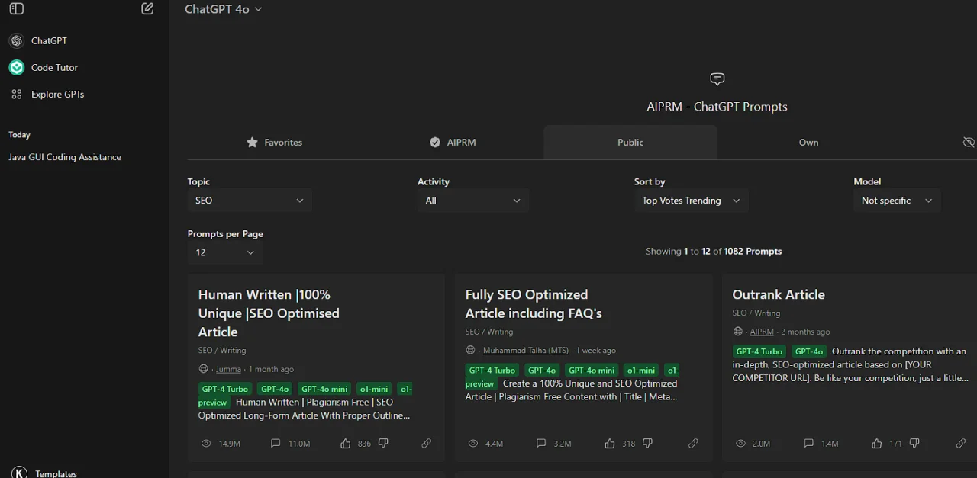Open the Topic dropdown showing SEO
Viewport: 977px width, 478px height.
pyautogui.click(x=250, y=201)
